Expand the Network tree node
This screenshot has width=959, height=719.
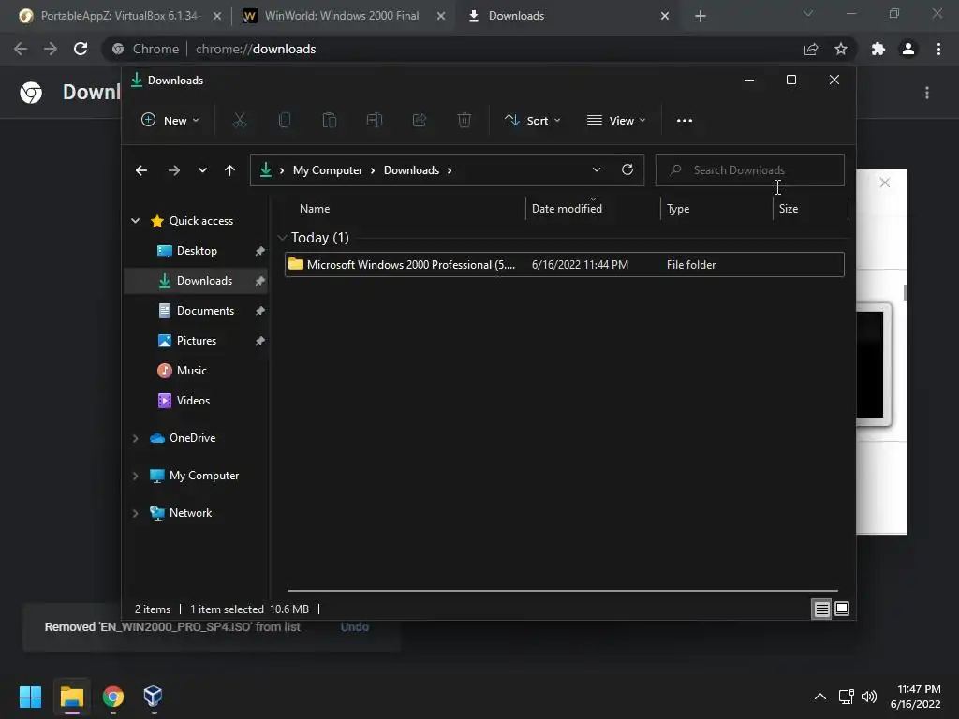(x=135, y=513)
